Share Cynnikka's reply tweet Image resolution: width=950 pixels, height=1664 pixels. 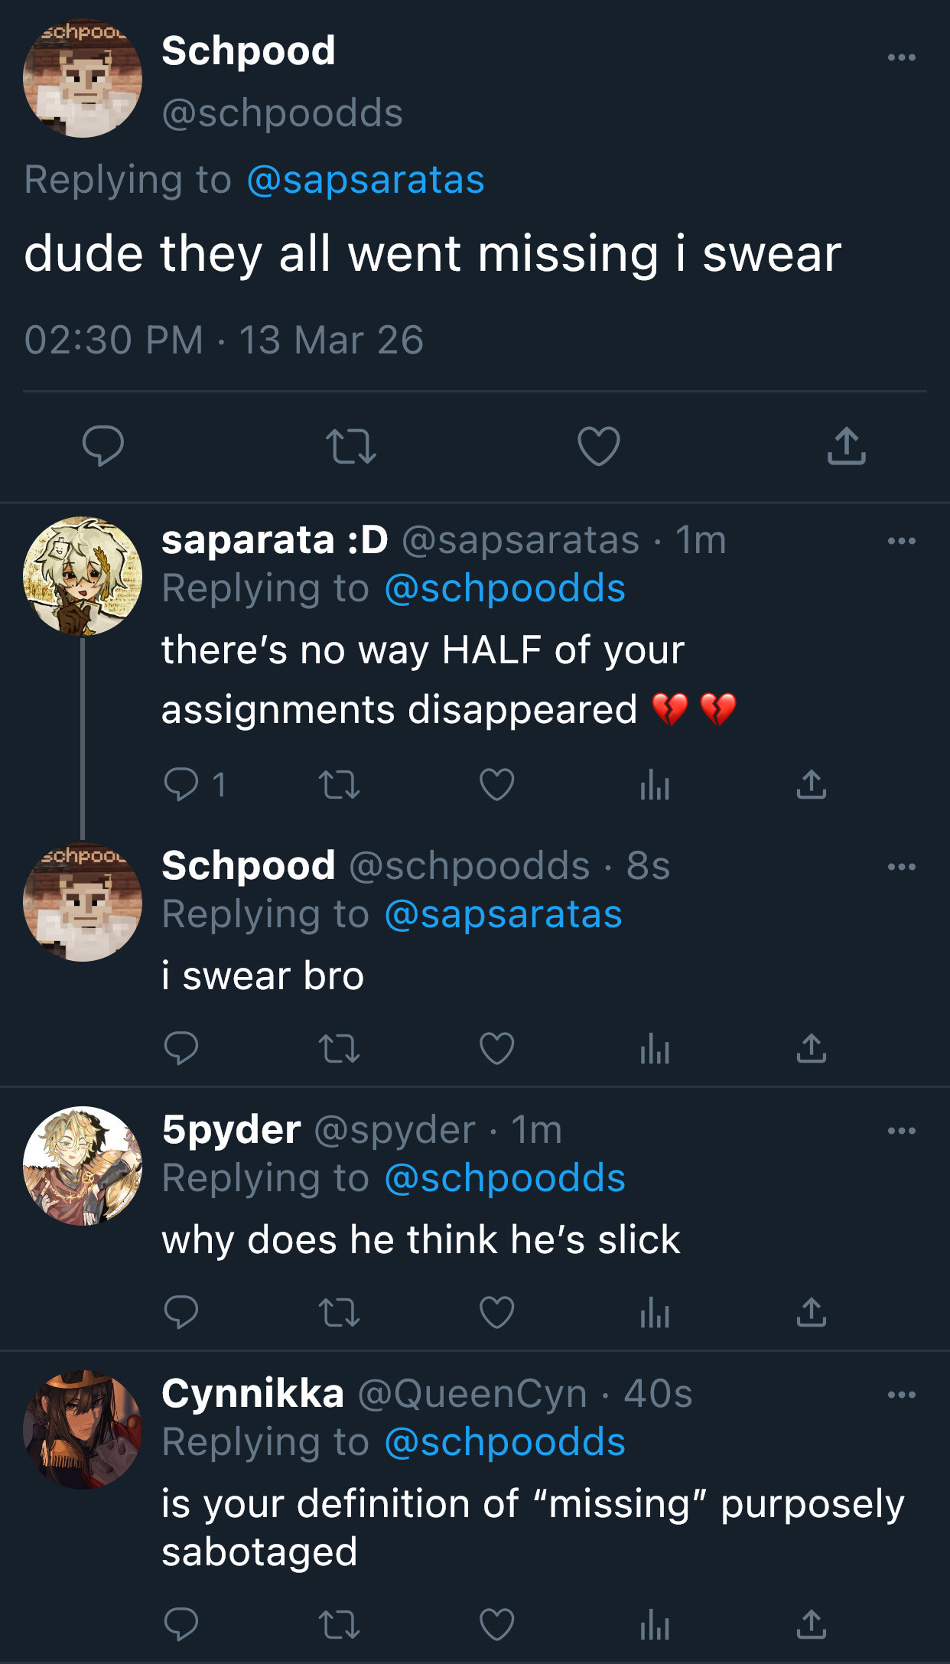(x=811, y=1624)
